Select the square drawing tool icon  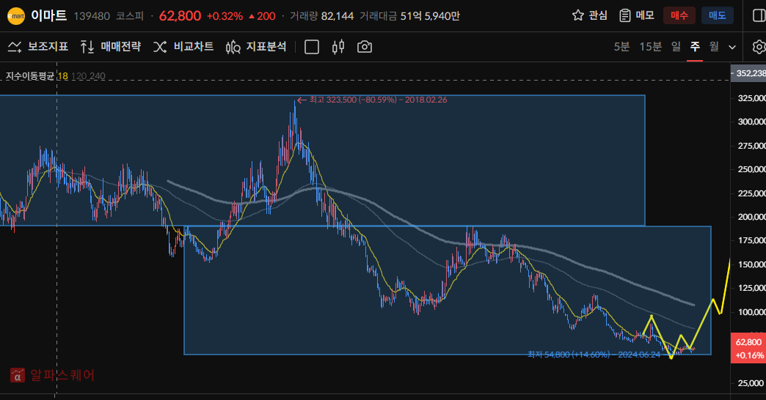[312, 47]
